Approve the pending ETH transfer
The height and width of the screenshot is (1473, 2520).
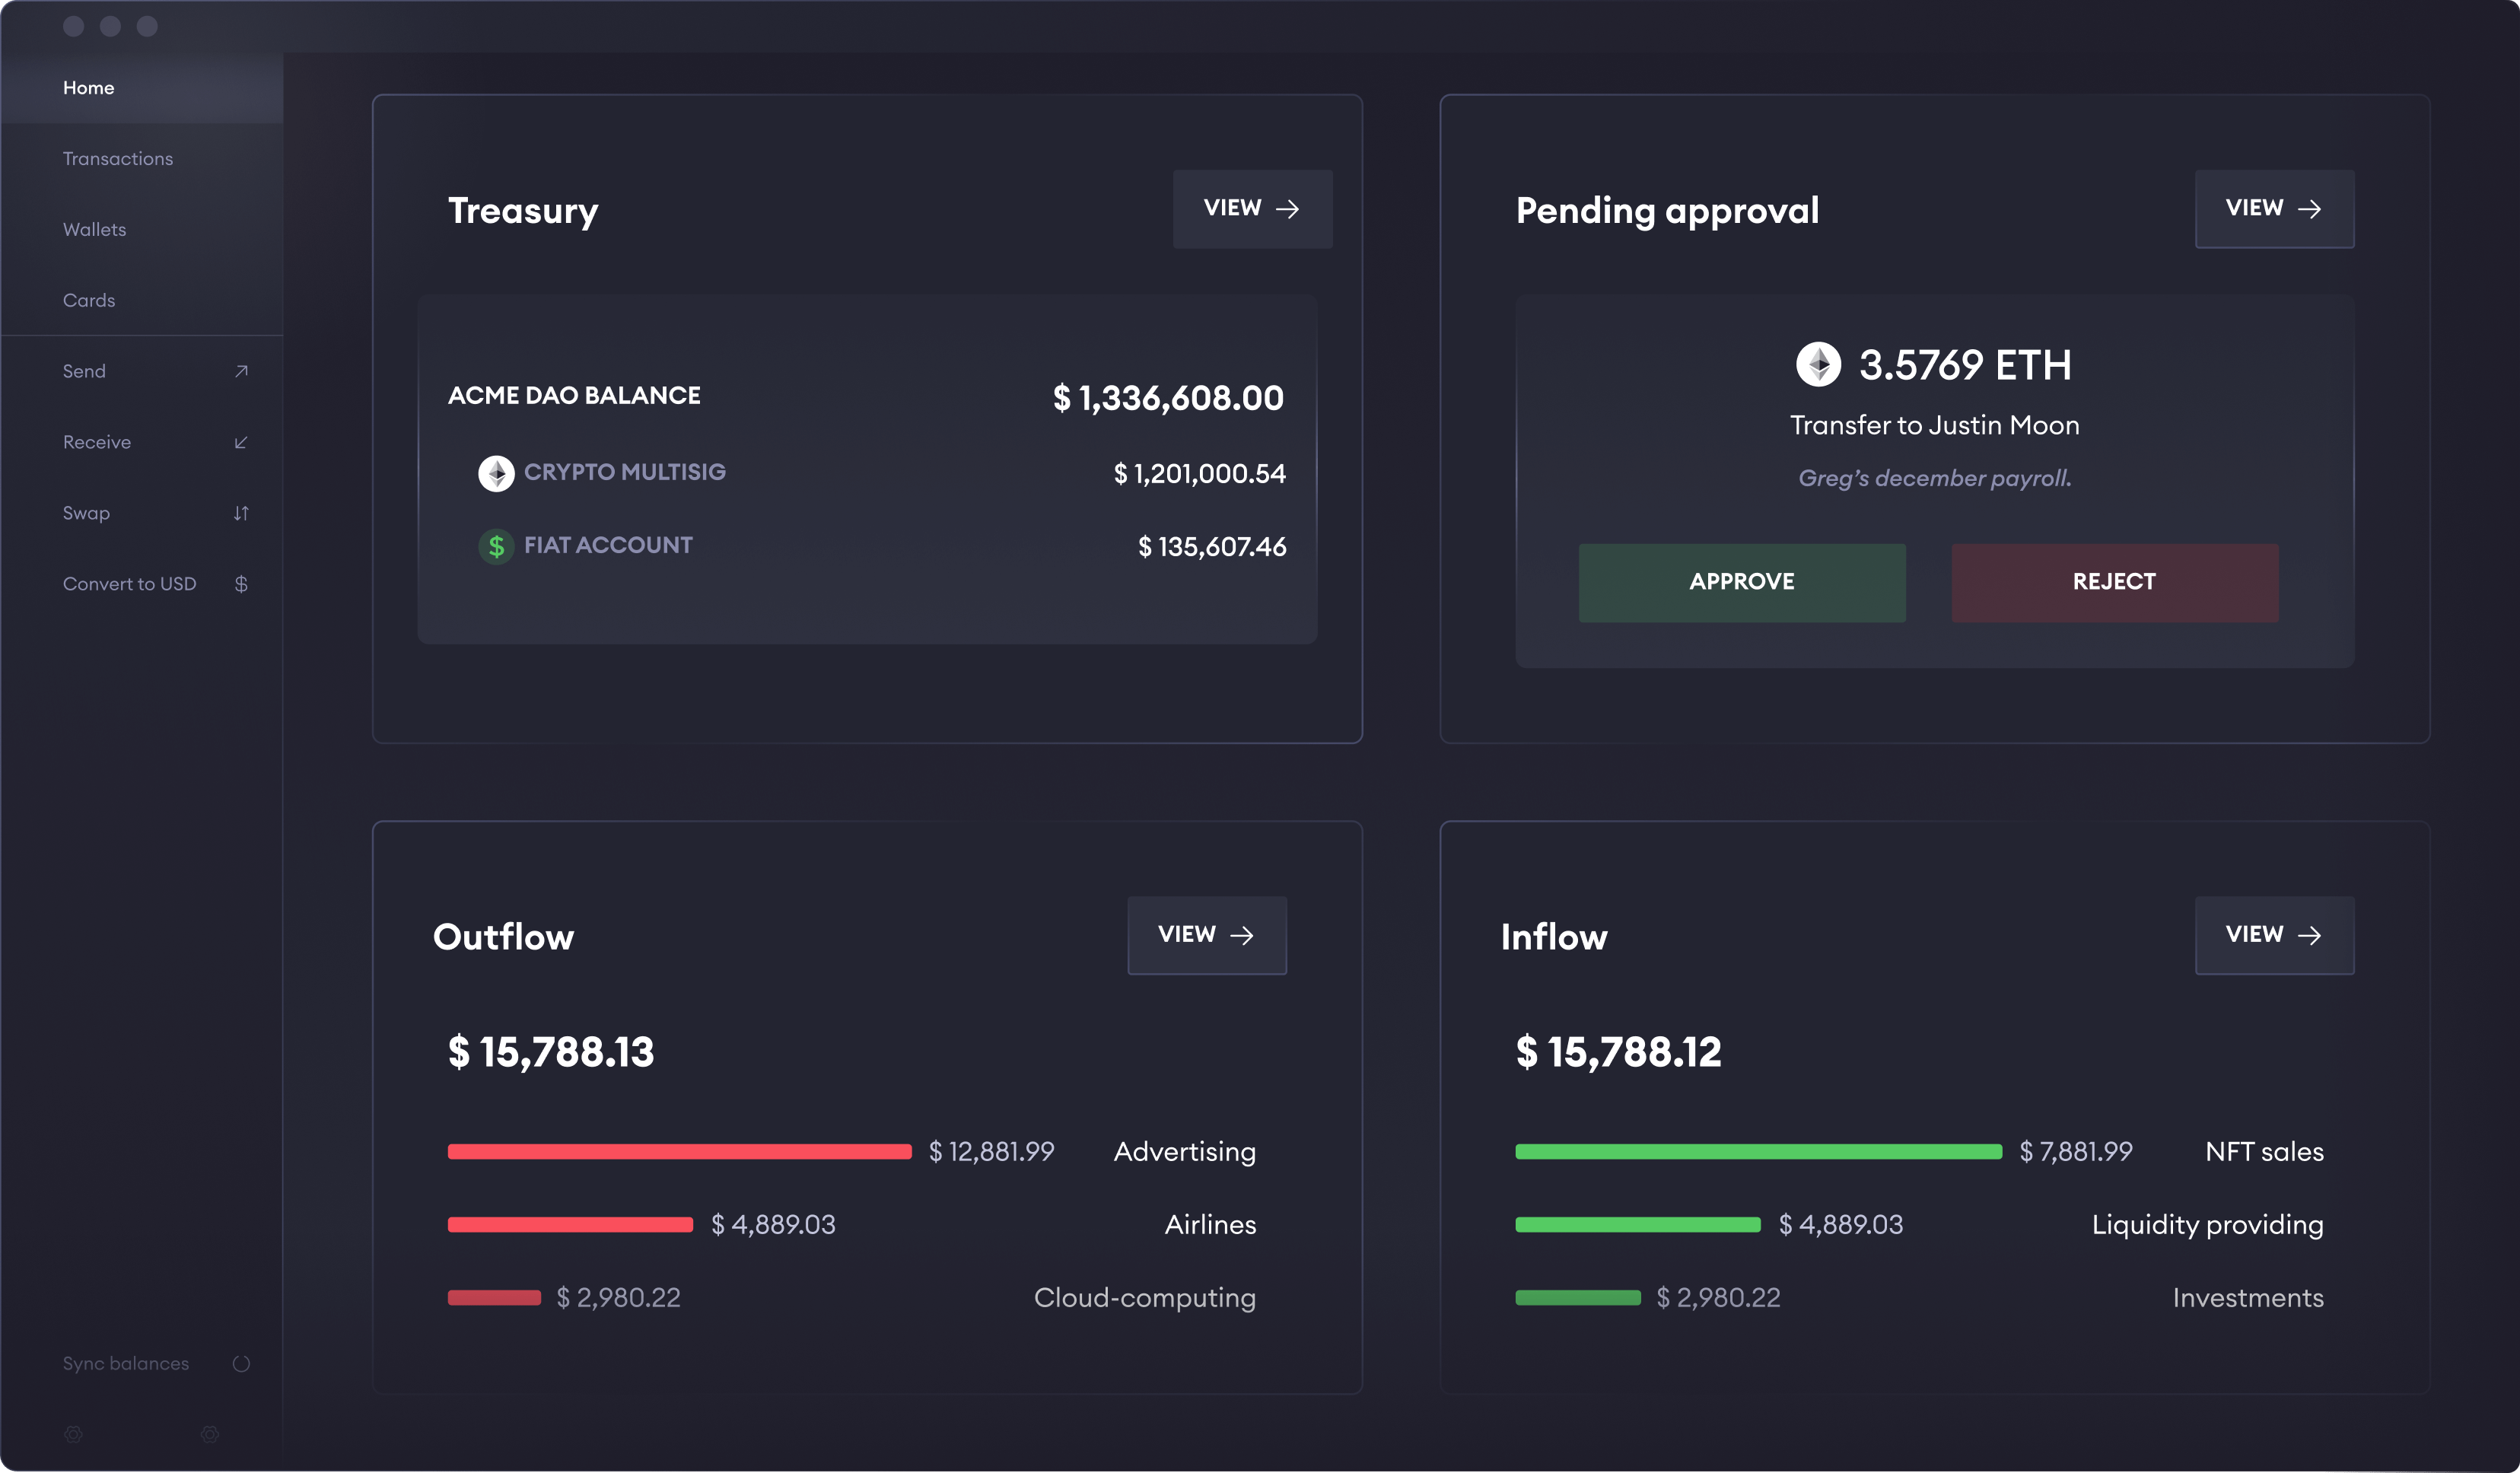coord(1741,582)
